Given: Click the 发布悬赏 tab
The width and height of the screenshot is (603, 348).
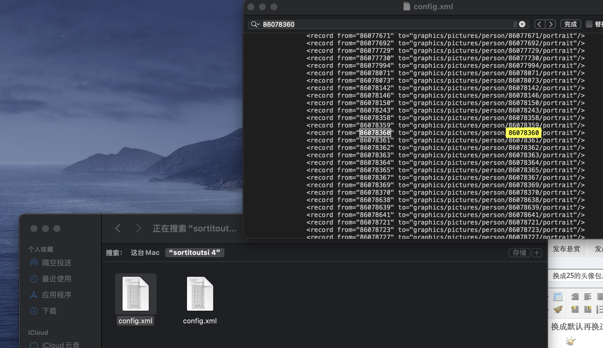Looking at the screenshot, I should tap(566, 249).
